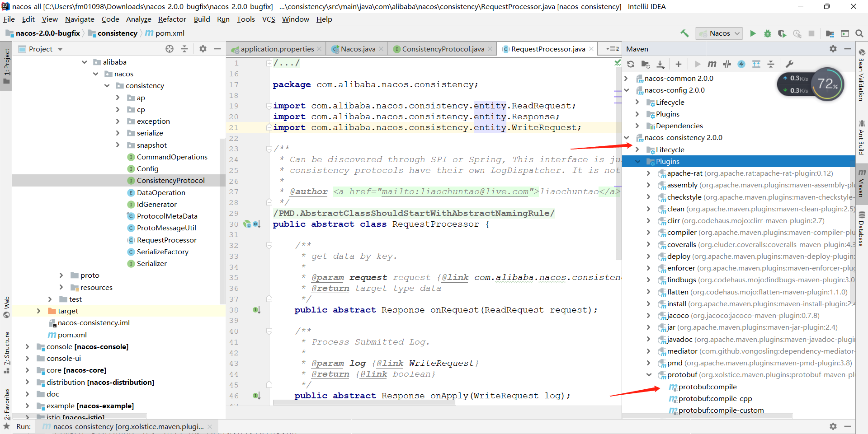Toggle Skip Tests Mode lightning icon

[741, 64]
